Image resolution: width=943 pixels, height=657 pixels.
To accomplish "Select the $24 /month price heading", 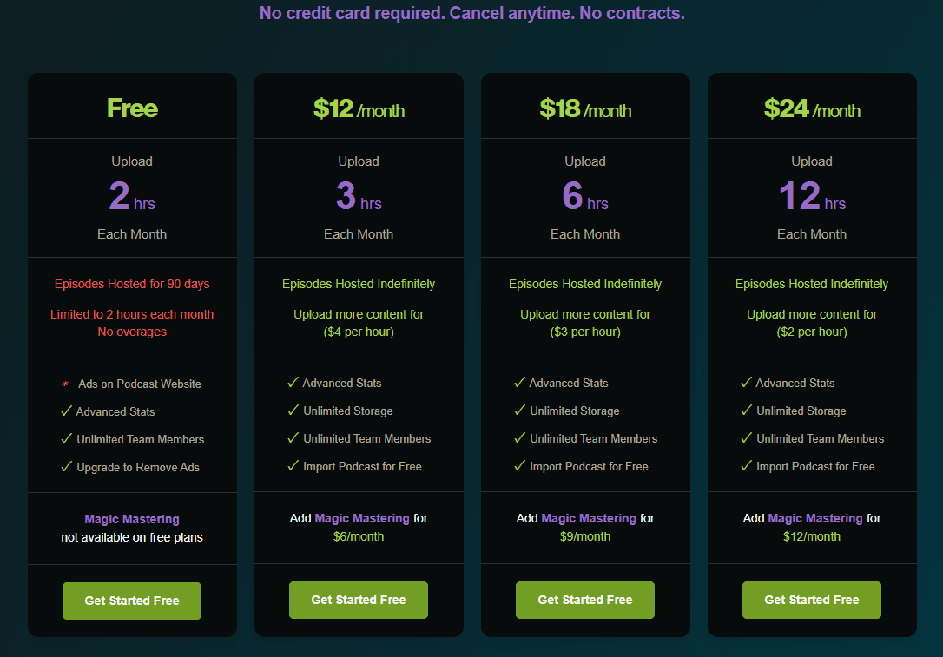I will pyautogui.click(x=812, y=108).
